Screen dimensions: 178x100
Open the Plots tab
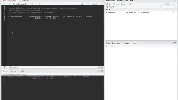108,43
